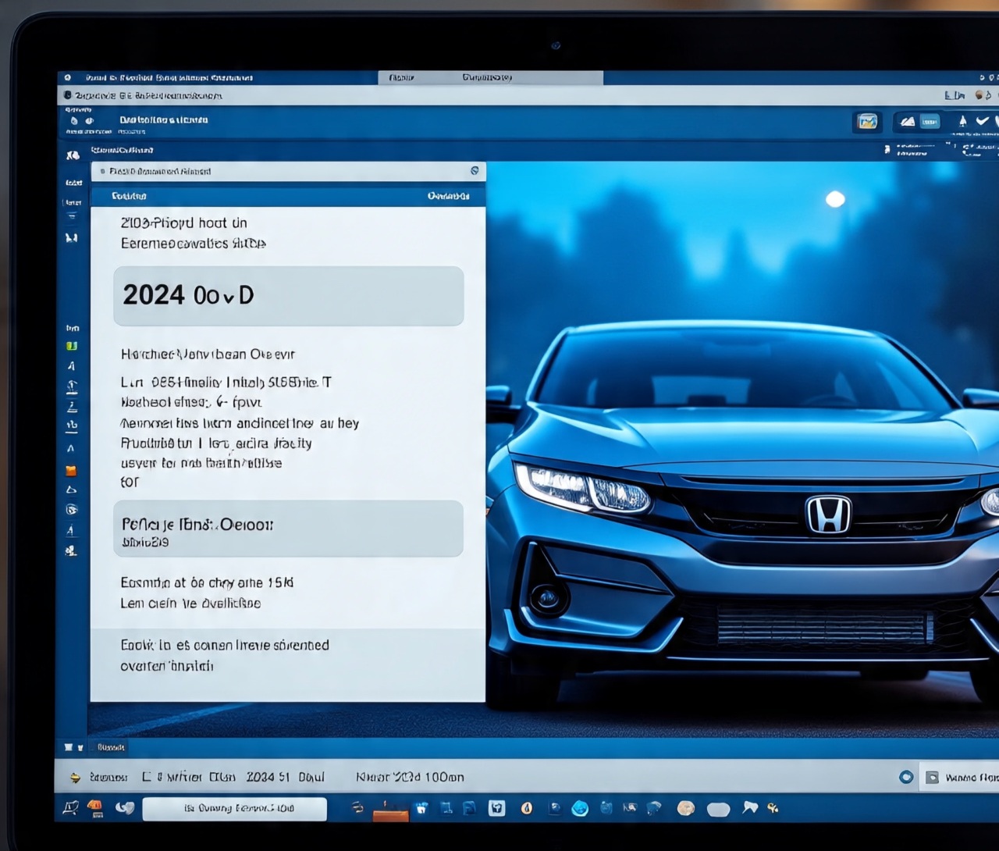Click the left label in panel's blue header
This screenshot has height=851, width=999.
pos(129,196)
